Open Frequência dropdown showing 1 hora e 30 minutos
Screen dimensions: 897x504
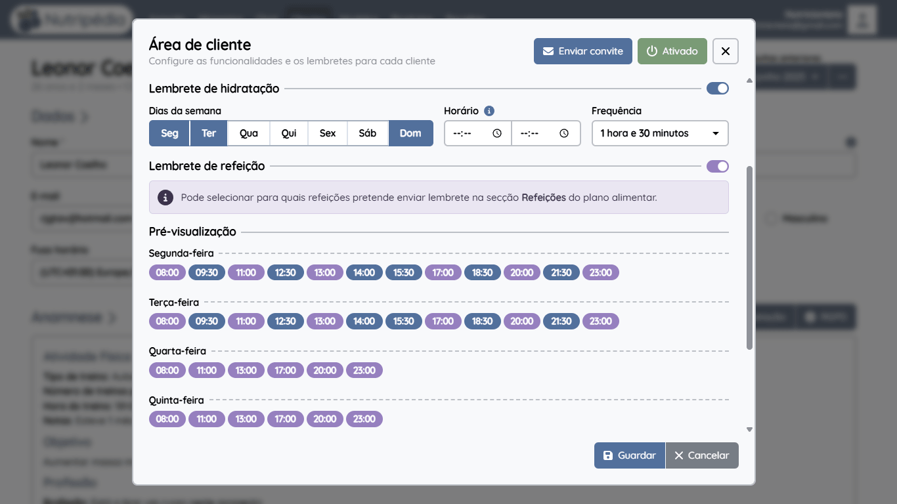pyautogui.click(x=660, y=133)
